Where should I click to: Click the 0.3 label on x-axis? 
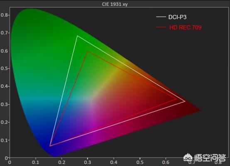click(x=88, y=163)
